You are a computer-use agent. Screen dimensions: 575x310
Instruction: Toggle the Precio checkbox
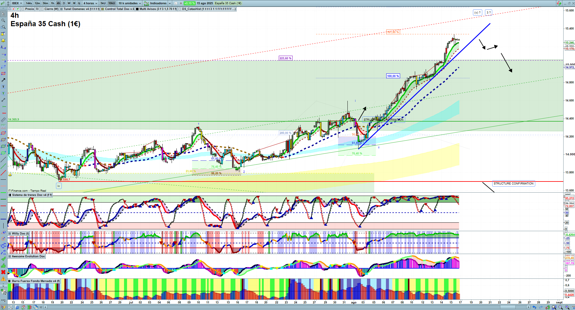pyautogui.click(x=23, y=9)
